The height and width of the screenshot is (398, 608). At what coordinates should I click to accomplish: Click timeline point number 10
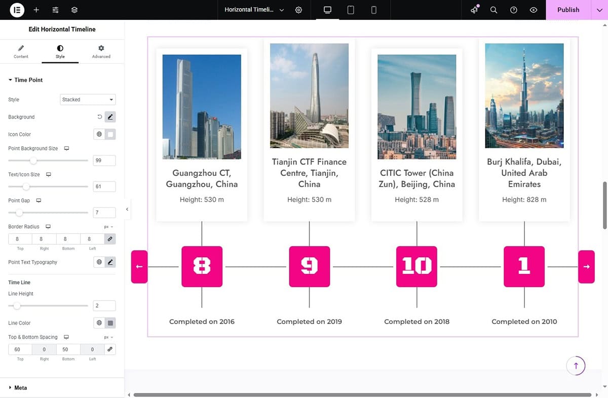pos(416,267)
